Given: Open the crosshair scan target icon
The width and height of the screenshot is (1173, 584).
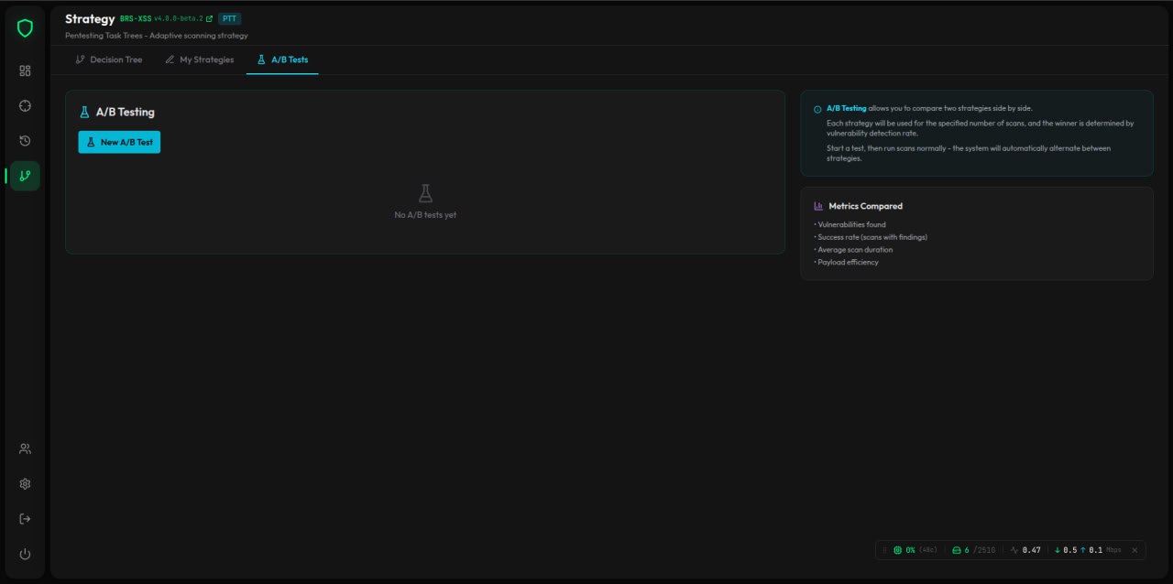Looking at the screenshot, I should pos(25,105).
